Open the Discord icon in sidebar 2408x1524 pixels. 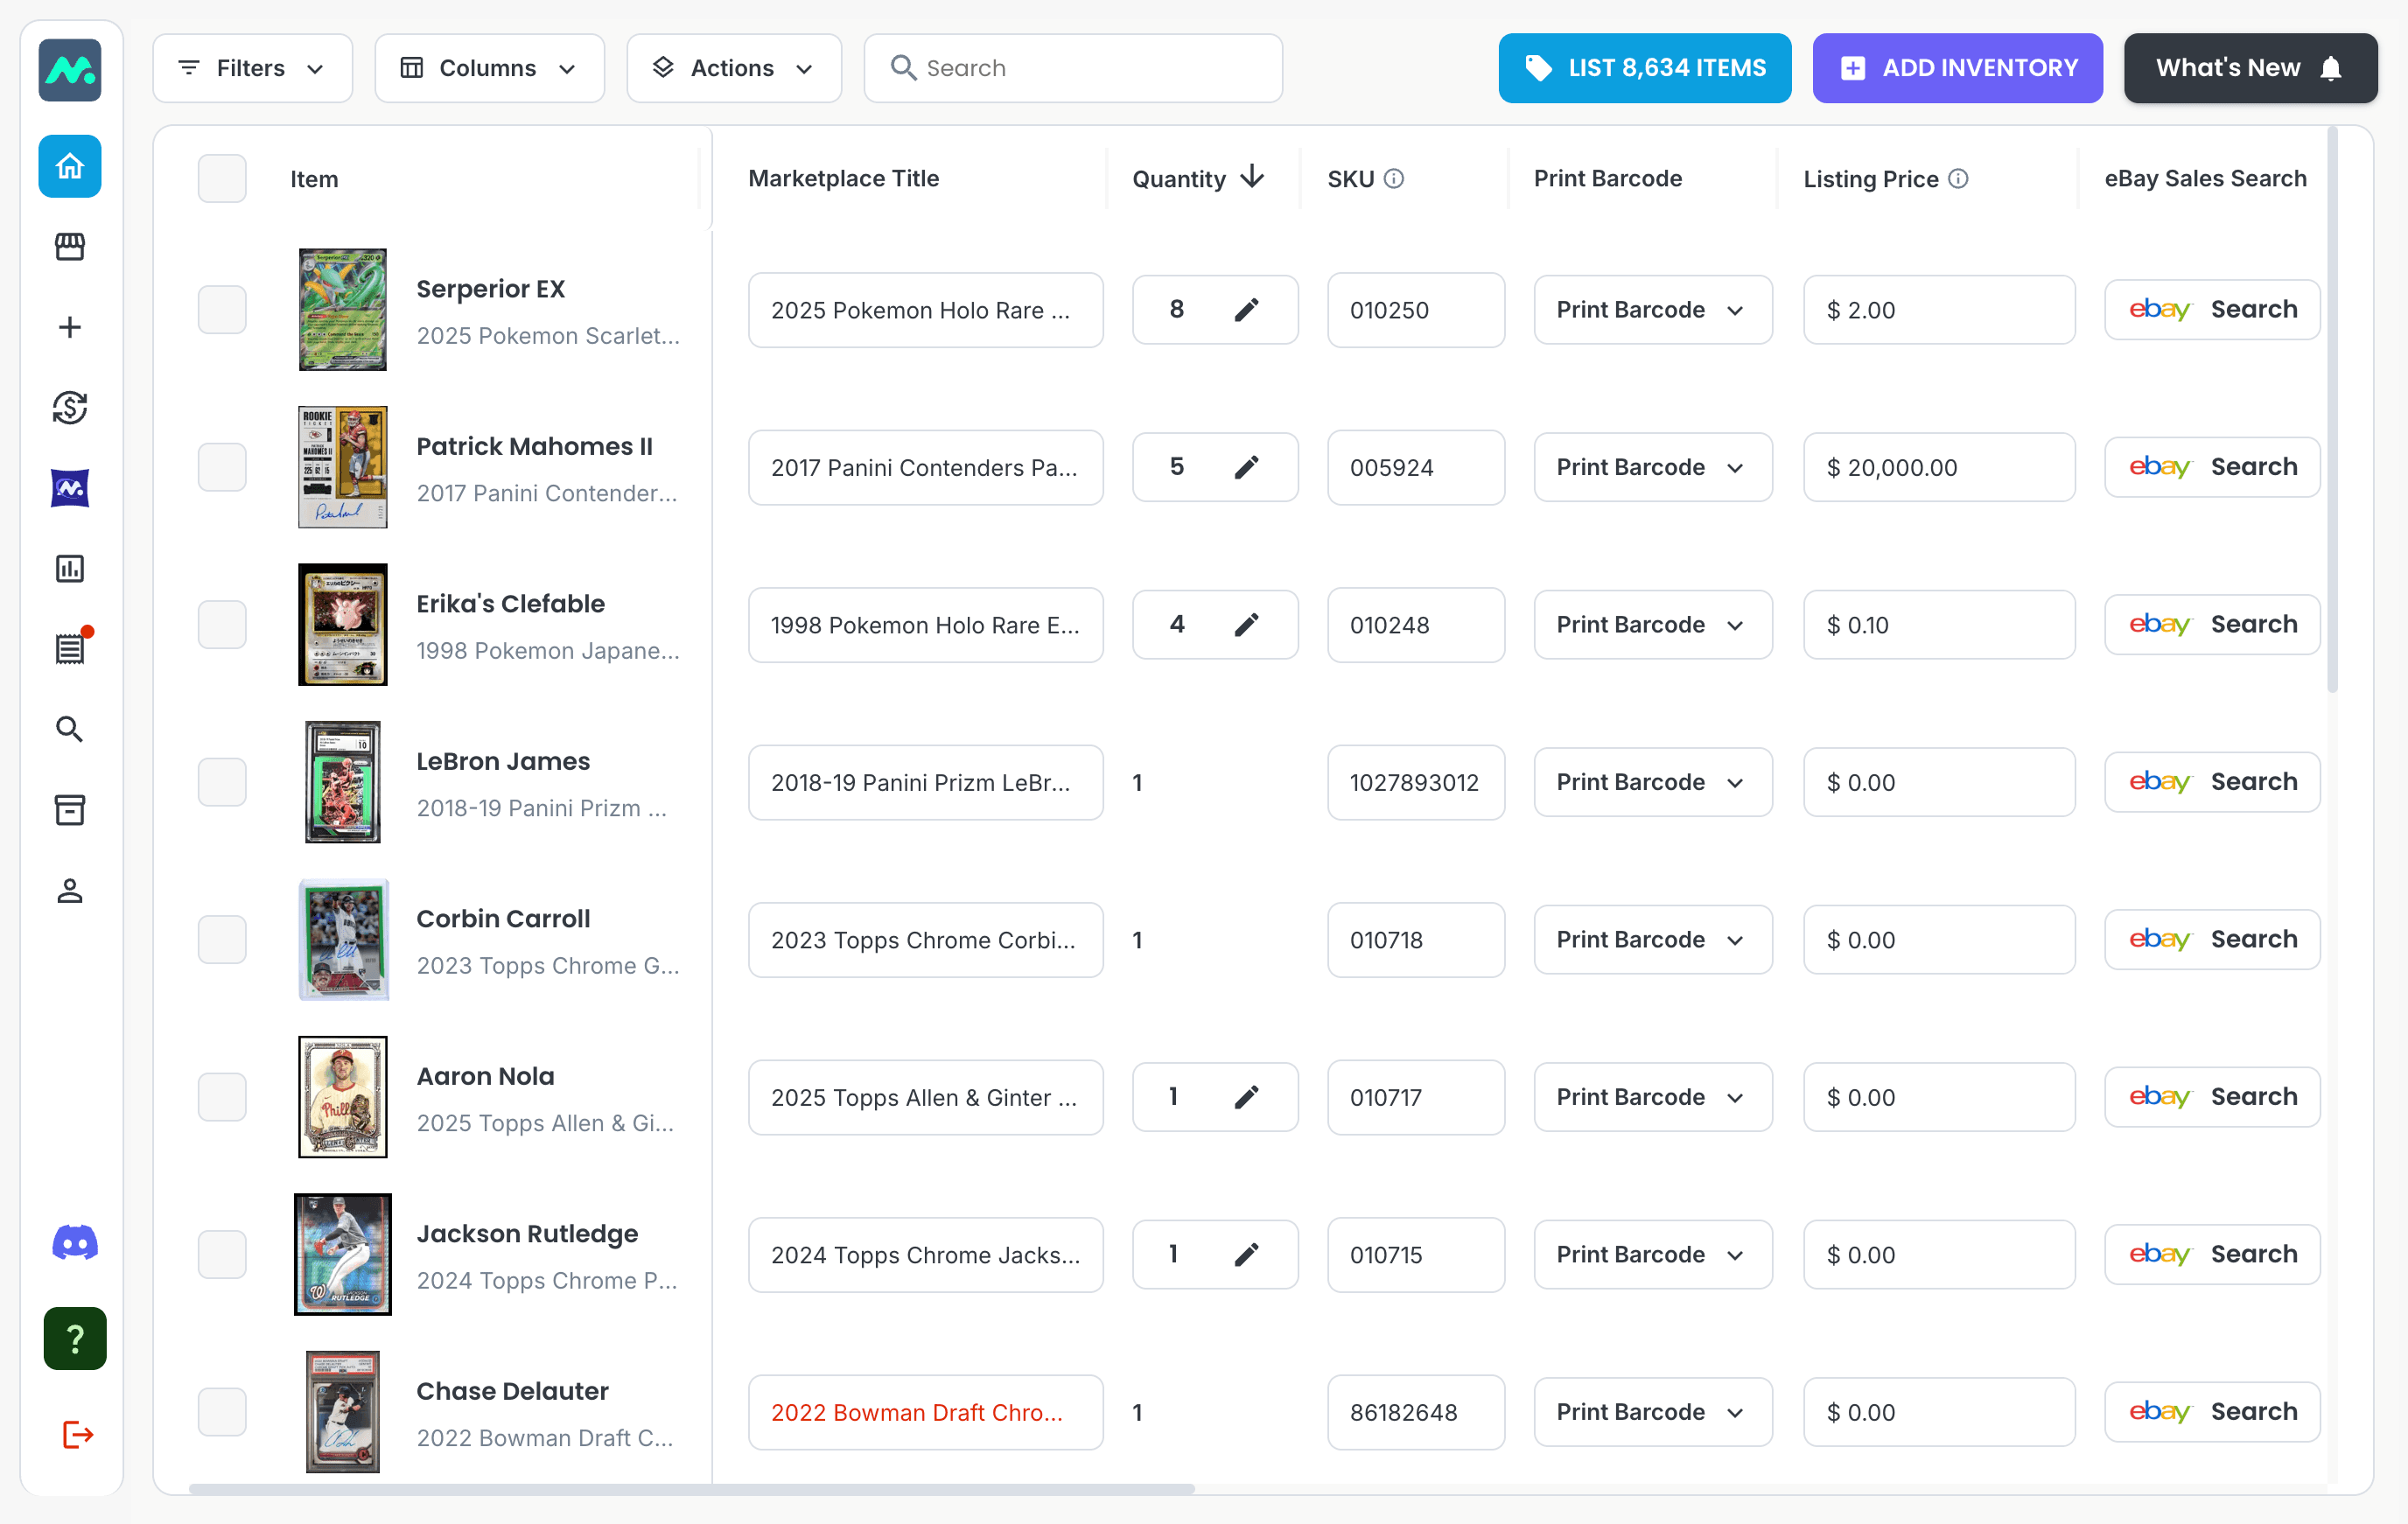pyautogui.click(x=75, y=1243)
